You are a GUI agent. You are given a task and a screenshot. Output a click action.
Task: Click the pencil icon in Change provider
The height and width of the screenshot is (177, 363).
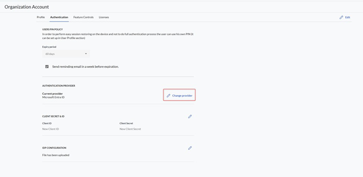click(168, 96)
